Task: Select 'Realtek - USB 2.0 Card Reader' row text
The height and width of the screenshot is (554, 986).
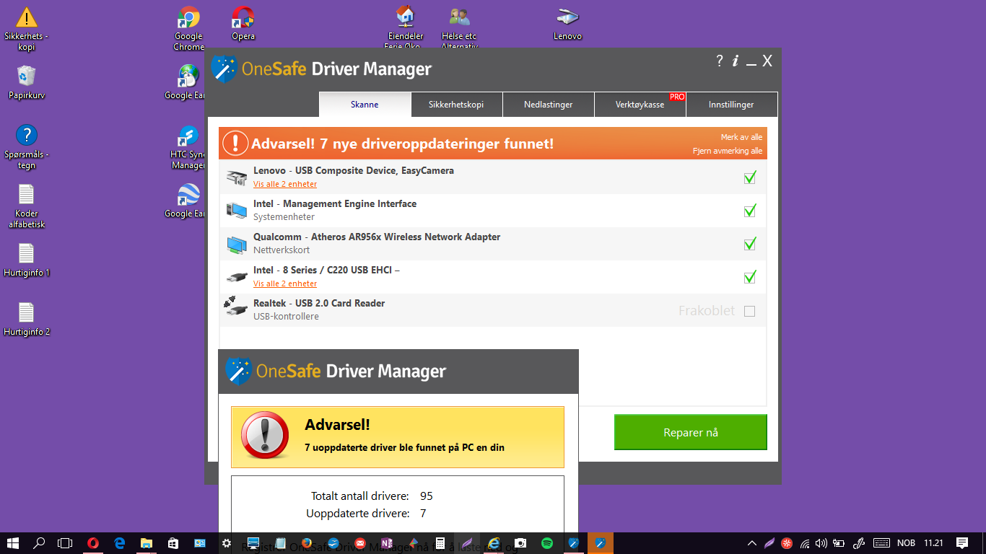Action: pos(319,303)
